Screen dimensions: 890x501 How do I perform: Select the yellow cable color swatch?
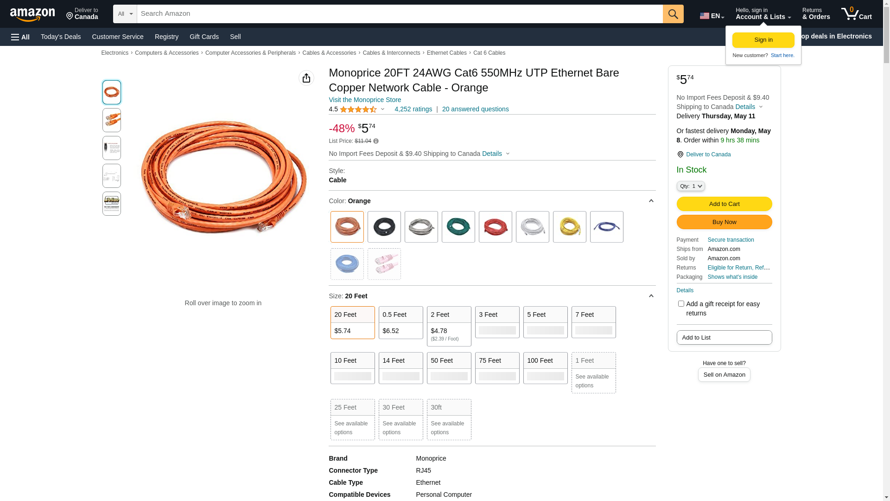pyautogui.click(x=569, y=227)
